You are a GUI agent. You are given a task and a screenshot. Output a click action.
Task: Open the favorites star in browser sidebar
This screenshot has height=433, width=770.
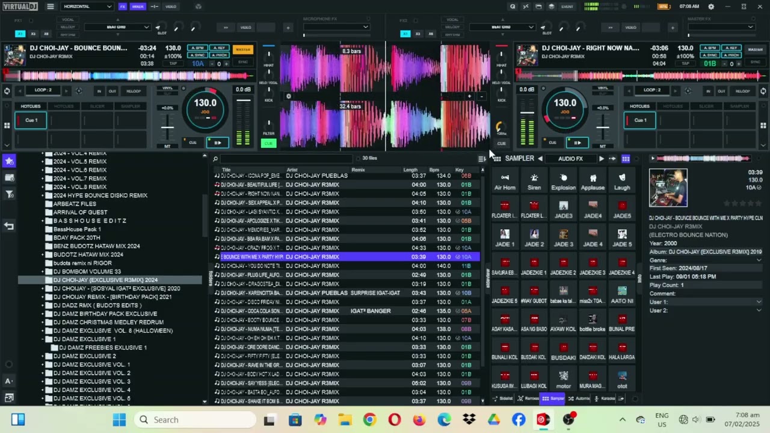[x=9, y=161]
